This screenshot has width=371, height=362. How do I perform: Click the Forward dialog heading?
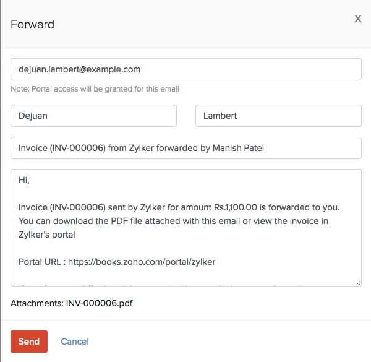click(x=33, y=25)
